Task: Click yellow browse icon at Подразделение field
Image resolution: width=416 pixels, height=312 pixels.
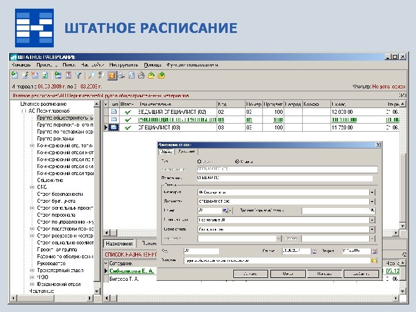Action: 374,261
